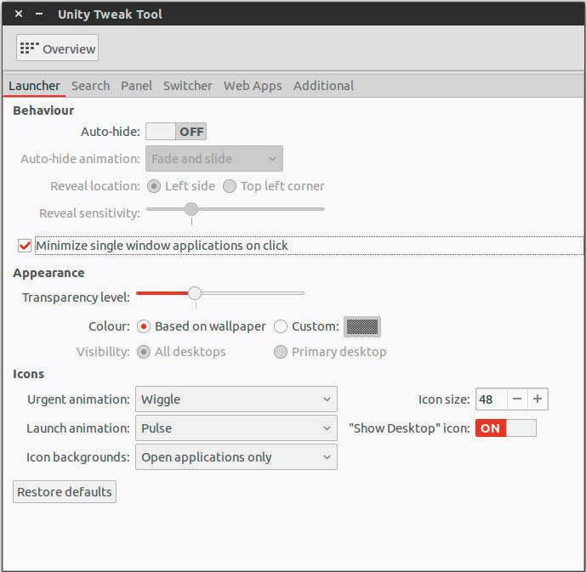Viewport: 586px width, 572px height.
Task: Decrease icon size with minus button
Action: click(517, 399)
